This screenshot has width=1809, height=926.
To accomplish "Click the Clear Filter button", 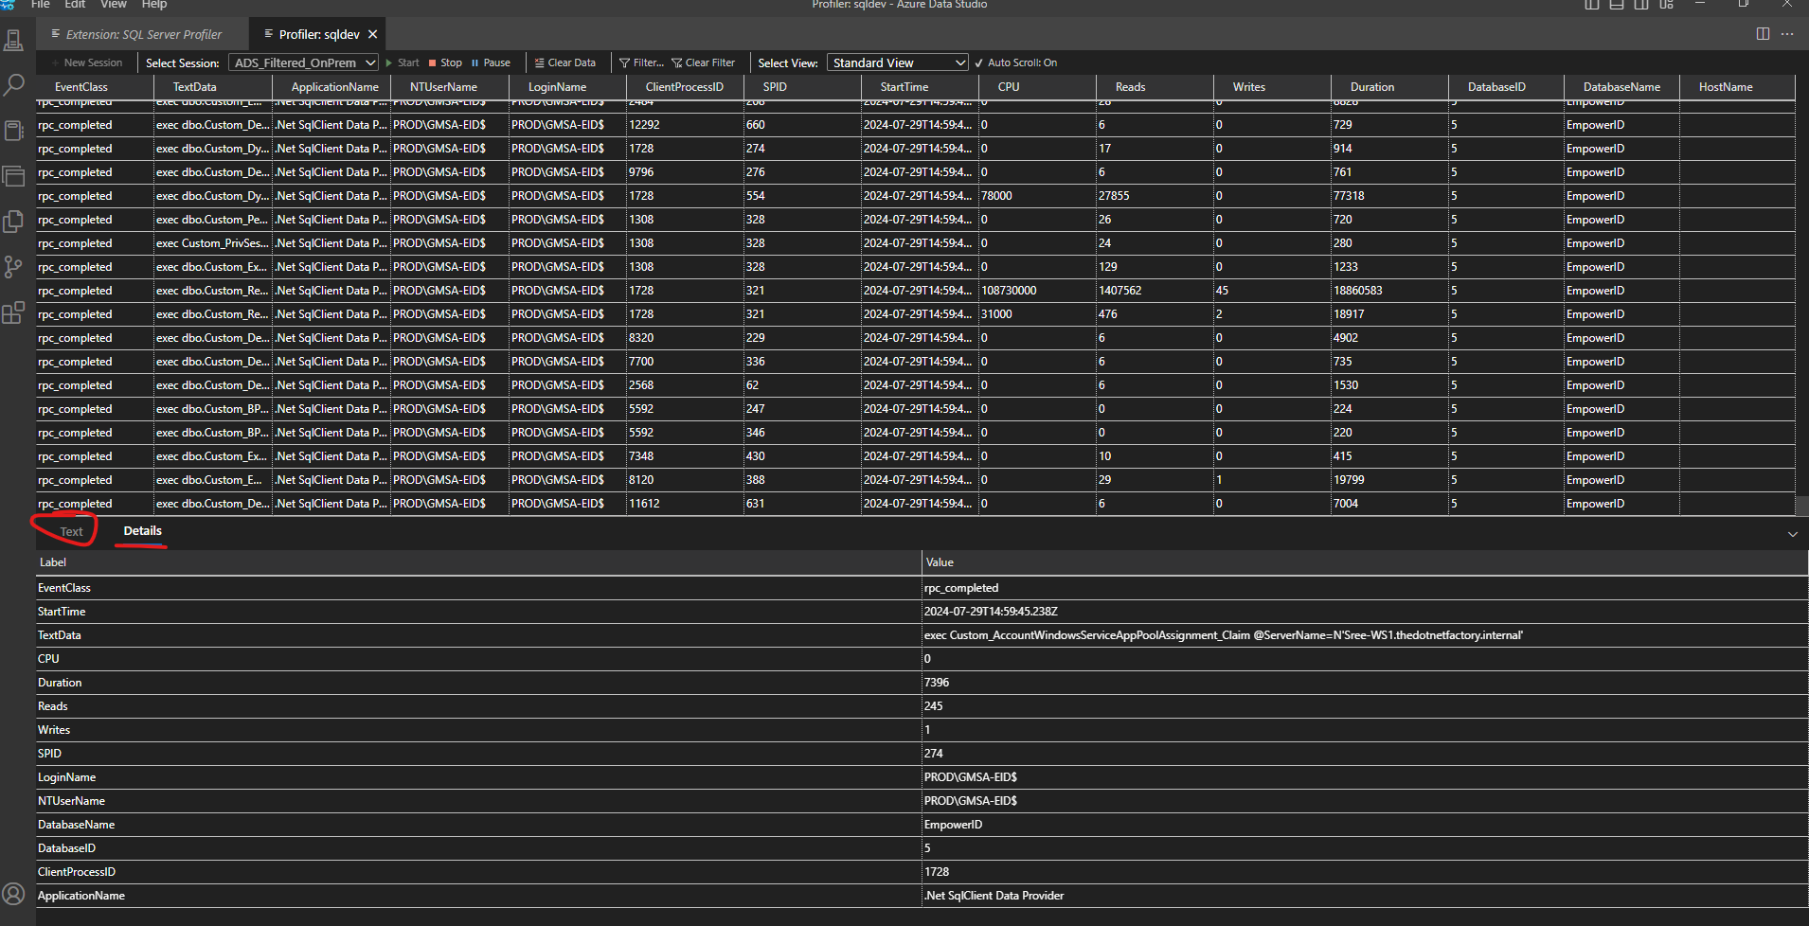I will (703, 62).
